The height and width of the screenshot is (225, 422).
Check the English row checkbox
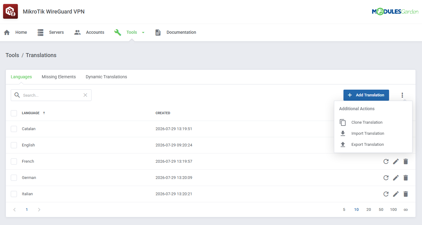click(x=14, y=145)
